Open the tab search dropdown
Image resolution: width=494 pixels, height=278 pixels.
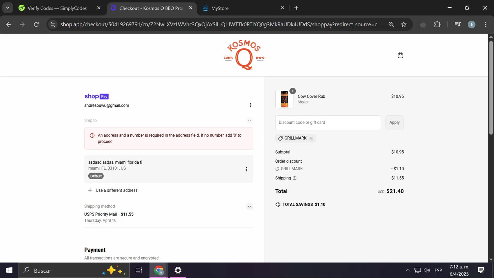[x=8, y=8]
